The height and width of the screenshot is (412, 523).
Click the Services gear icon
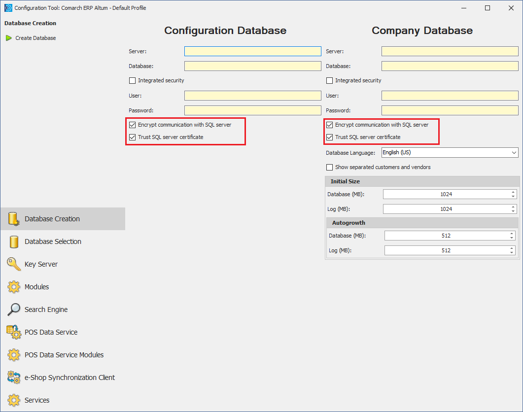pos(14,400)
